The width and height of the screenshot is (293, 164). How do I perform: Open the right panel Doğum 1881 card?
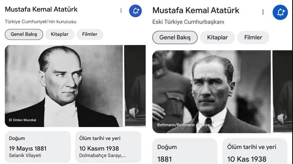185,151
